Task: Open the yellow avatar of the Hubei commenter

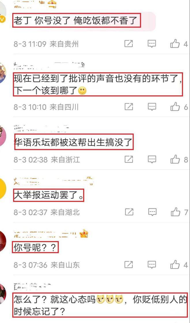Action: [x=3, y=189]
